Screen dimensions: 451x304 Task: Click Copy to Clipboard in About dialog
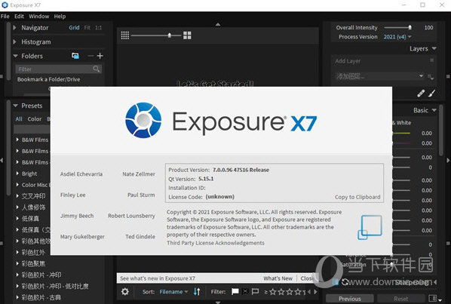(357, 197)
